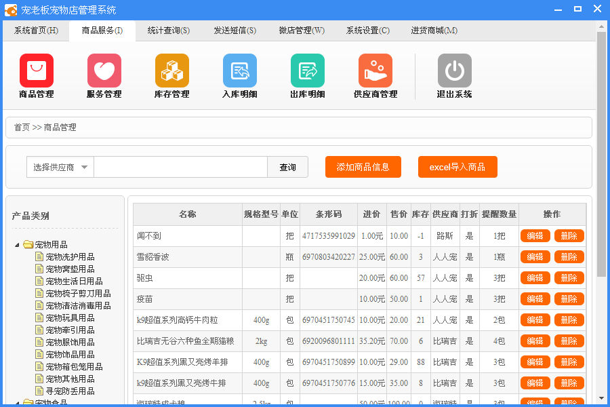The width and height of the screenshot is (610, 407).
Task: Open the 选择供应商 dropdown
Action: (x=60, y=167)
